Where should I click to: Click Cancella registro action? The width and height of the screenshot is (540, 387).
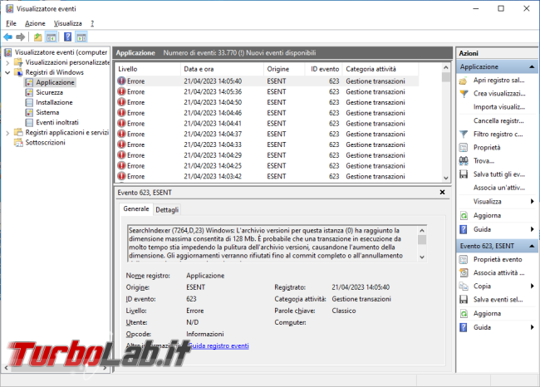click(498, 121)
